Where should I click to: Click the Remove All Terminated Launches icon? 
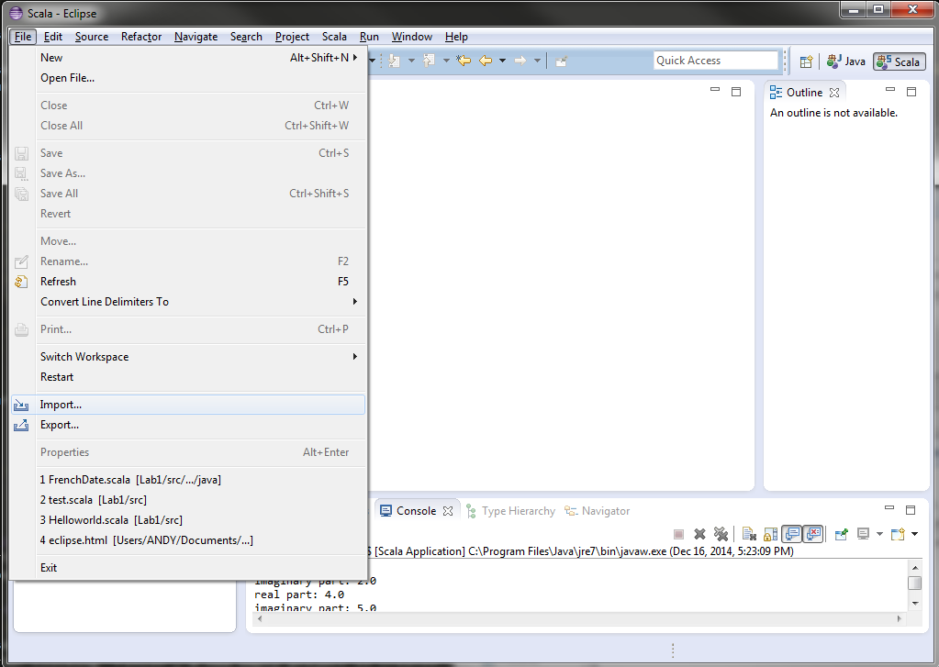tap(721, 534)
